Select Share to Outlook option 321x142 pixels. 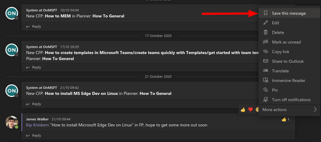[x=289, y=61]
